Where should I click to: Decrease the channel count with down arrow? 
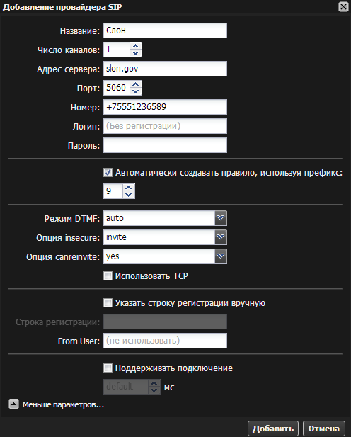(136, 53)
